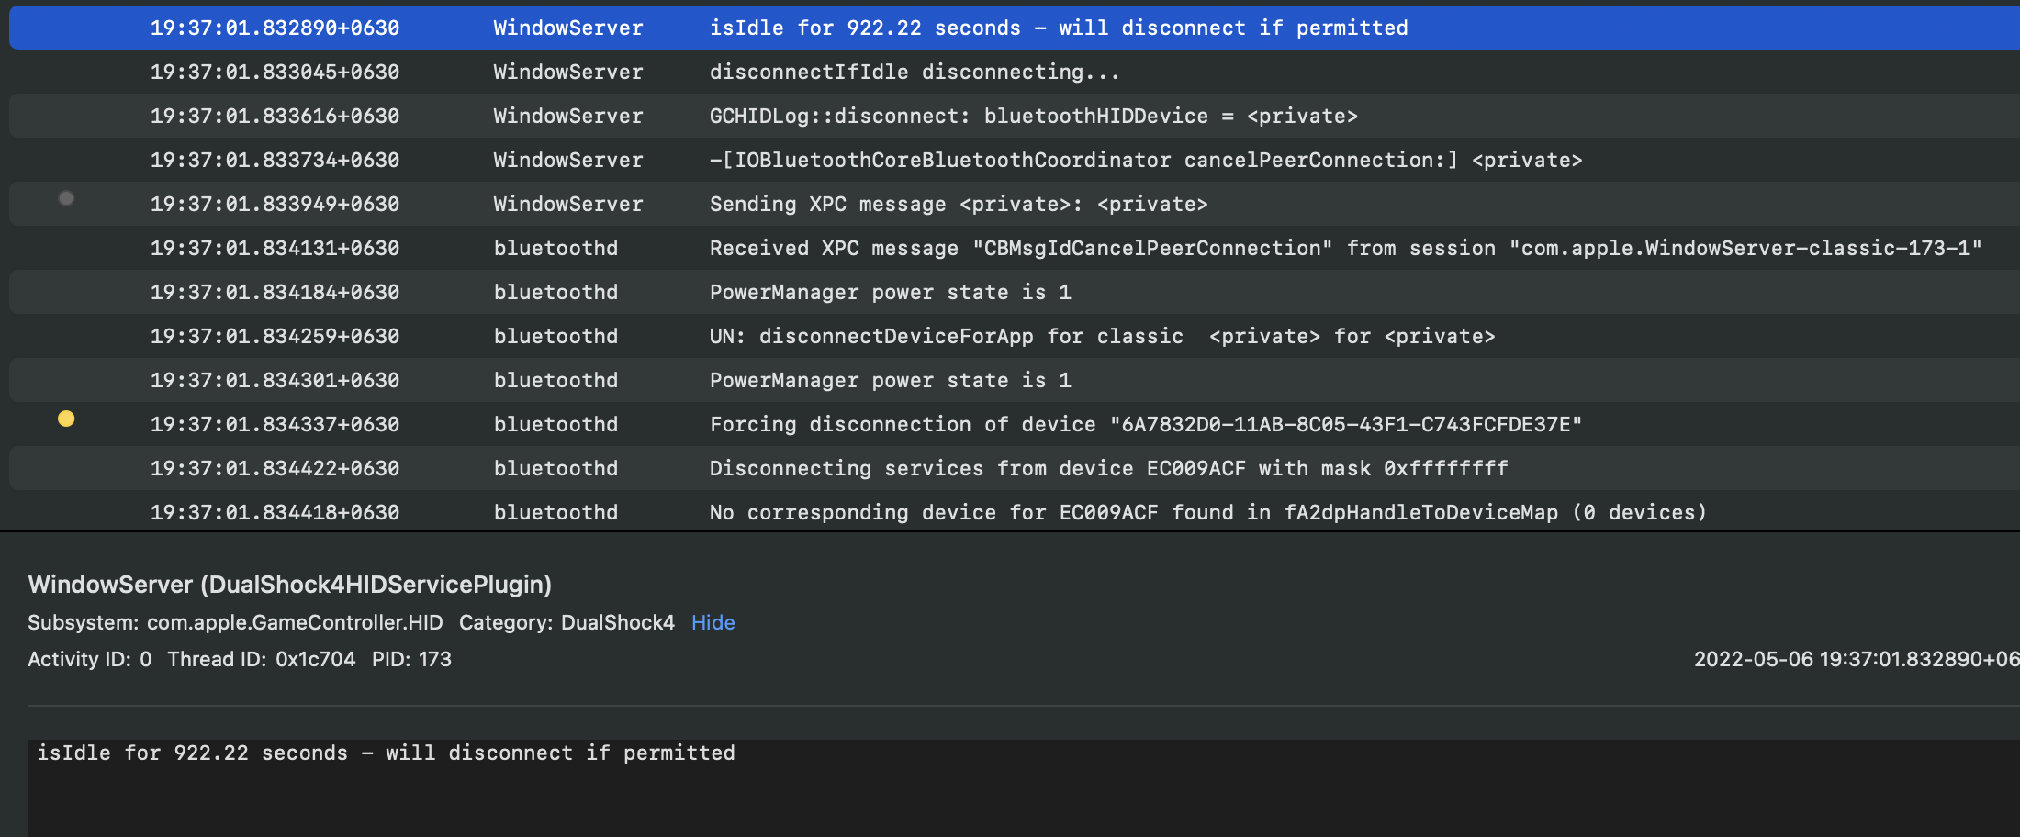
Task: Click the 2022-05-06 timestamp in detail pane
Action: pos(1855,660)
